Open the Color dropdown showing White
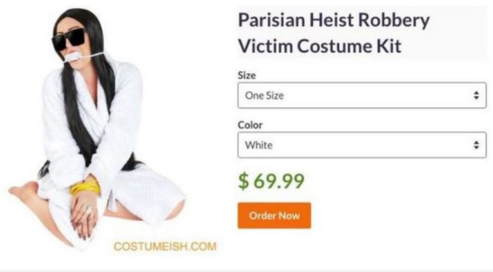 point(362,145)
